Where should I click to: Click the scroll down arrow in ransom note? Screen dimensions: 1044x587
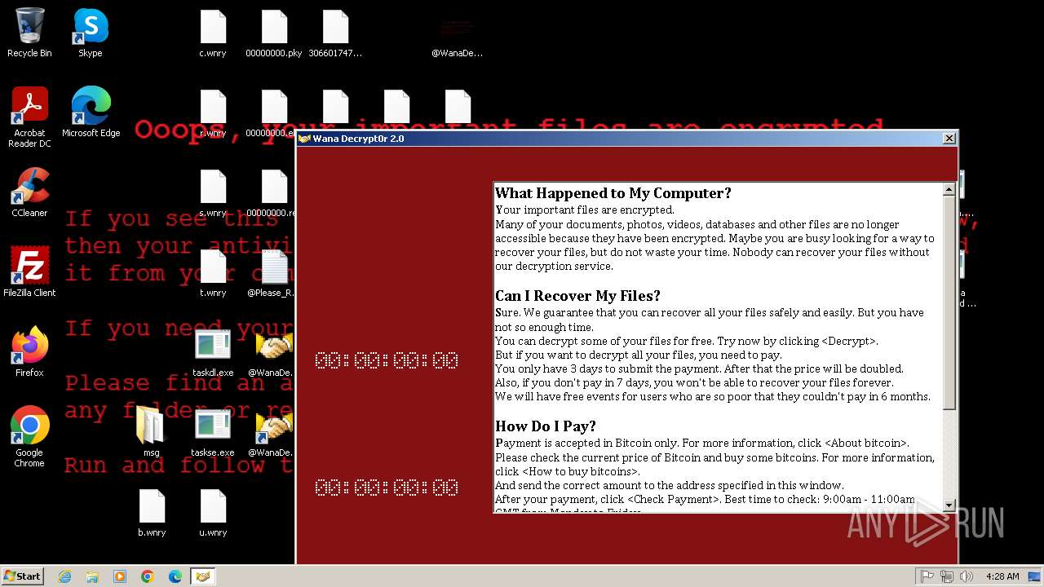click(x=949, y=505)
